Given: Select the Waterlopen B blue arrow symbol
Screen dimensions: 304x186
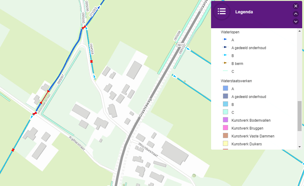Looking at the screenshot, I should [224, 56].
